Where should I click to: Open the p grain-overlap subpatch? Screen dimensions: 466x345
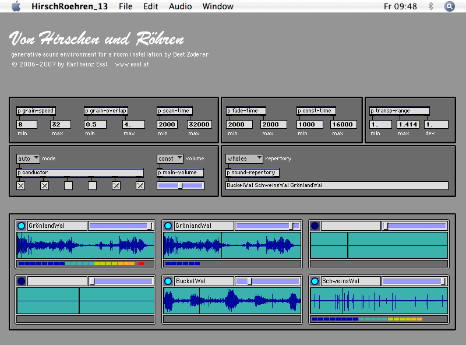(106, 111)
